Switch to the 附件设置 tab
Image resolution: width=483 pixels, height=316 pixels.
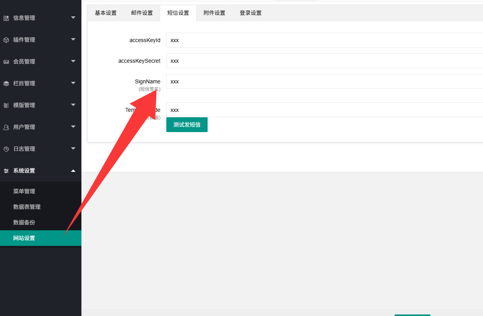[214, 13]
